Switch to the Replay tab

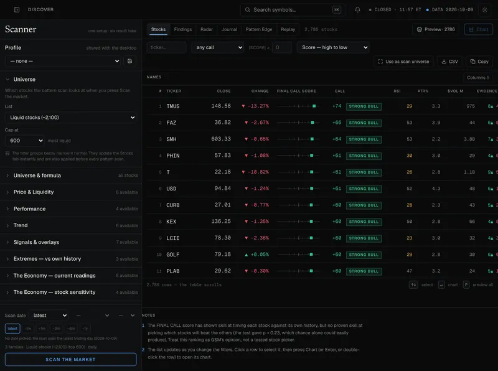tap(288, 29)
